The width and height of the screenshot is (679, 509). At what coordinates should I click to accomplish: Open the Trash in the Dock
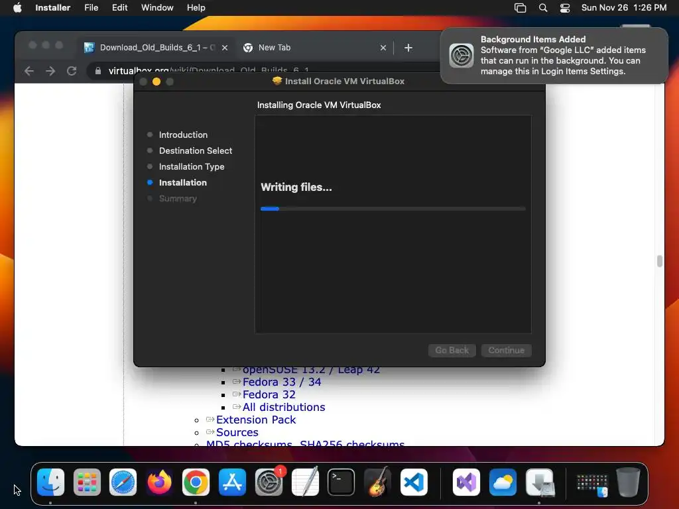629,482
